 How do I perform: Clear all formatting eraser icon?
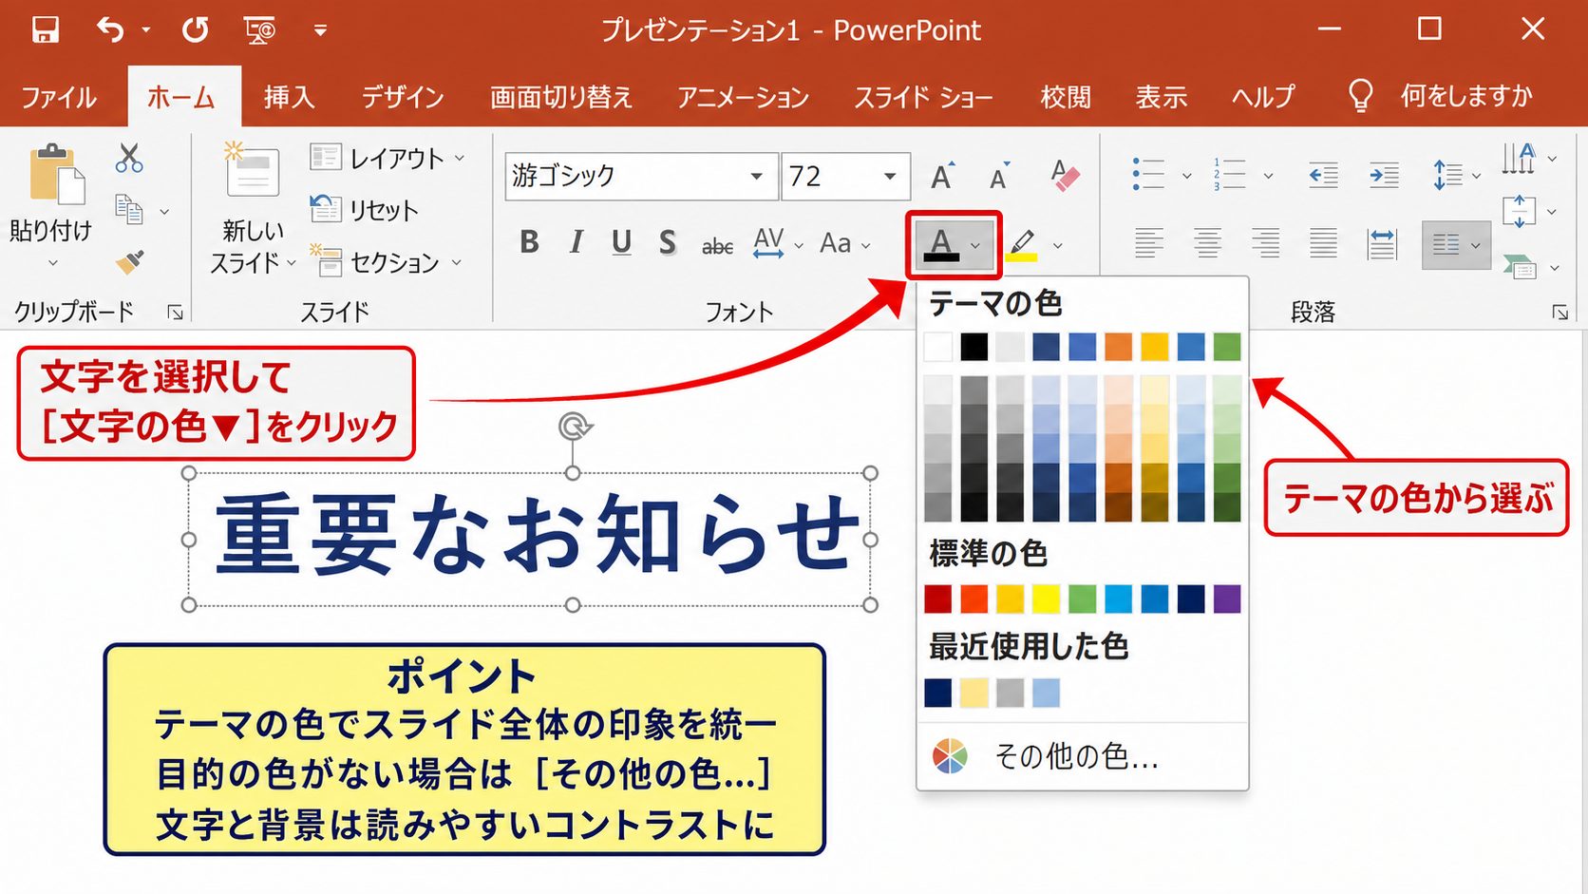coord(1065,176)
